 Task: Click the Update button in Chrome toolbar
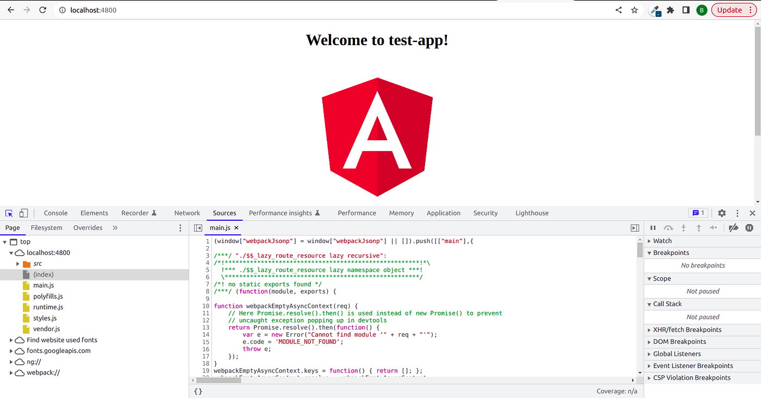pyautogui.click(x=730, y=9)
